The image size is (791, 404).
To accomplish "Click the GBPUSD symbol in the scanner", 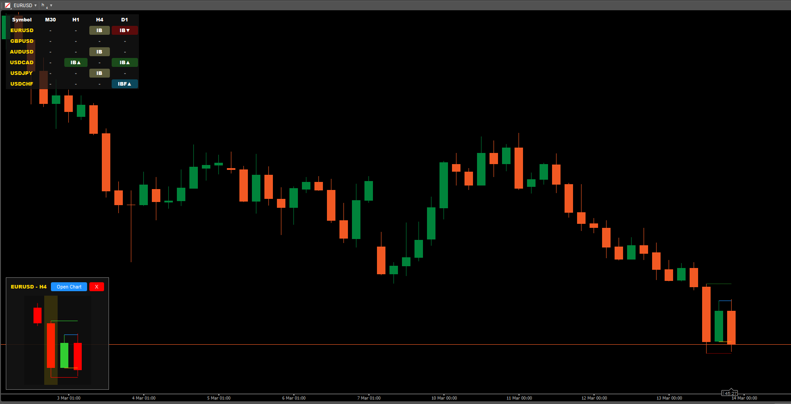I will coord(22,41).
